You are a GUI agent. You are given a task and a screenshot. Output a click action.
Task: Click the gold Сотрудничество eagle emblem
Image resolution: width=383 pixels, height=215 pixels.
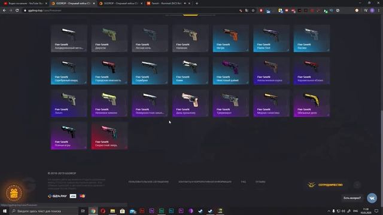[311, 185]
